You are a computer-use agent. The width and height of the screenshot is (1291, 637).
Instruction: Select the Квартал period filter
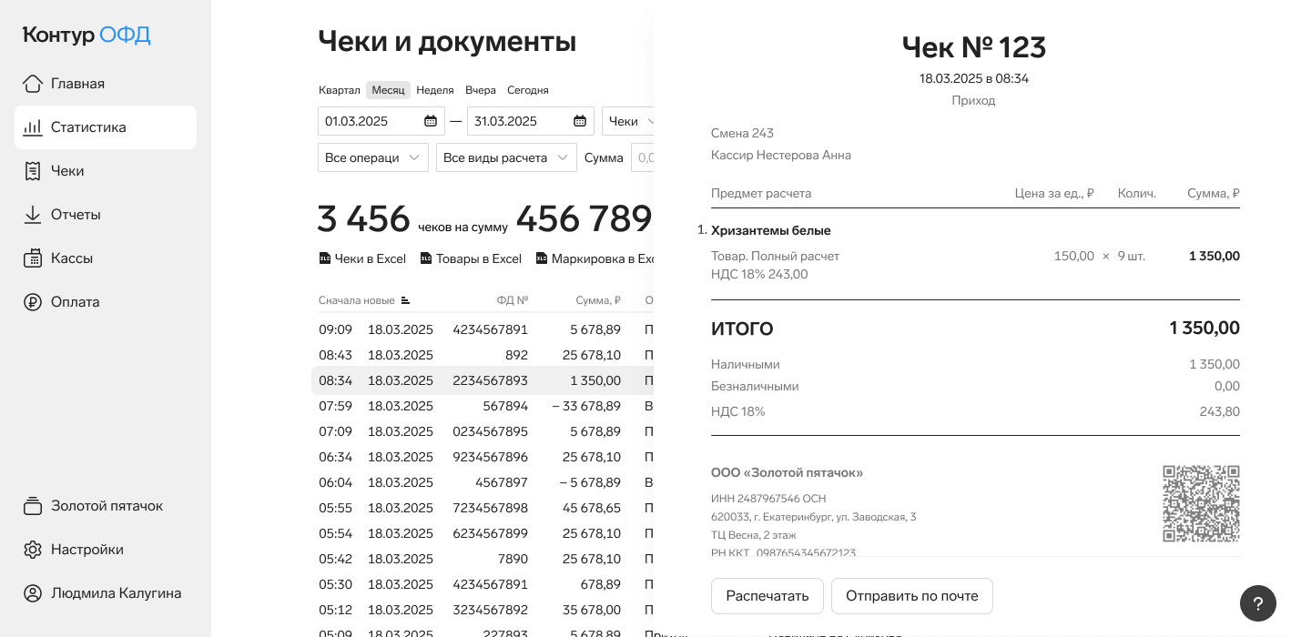tap(340, 90)
